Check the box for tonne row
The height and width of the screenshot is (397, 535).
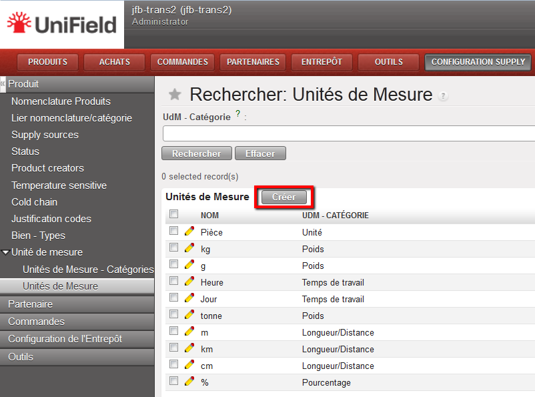pyautogui.click(x=174, y=314)
